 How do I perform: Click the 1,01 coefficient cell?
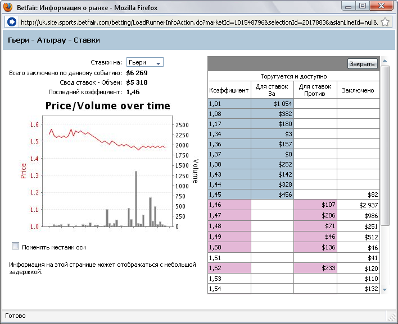coord(229,104)
